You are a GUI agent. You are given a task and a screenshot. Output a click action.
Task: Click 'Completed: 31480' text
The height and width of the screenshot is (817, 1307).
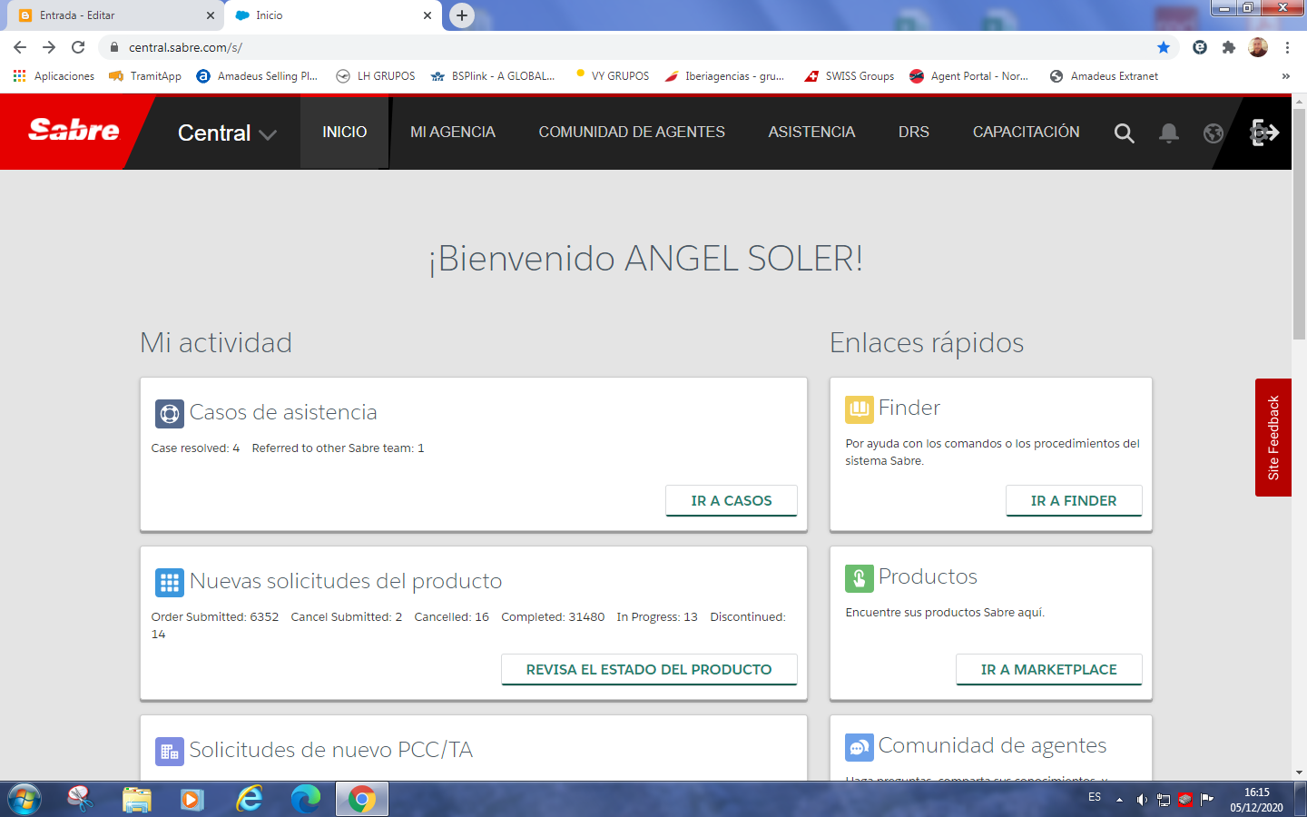pyautogui.click(x=553, y=617)
